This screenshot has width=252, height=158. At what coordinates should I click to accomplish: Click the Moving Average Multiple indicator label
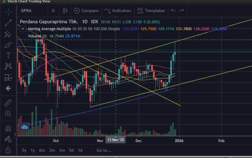click(49, 29)
